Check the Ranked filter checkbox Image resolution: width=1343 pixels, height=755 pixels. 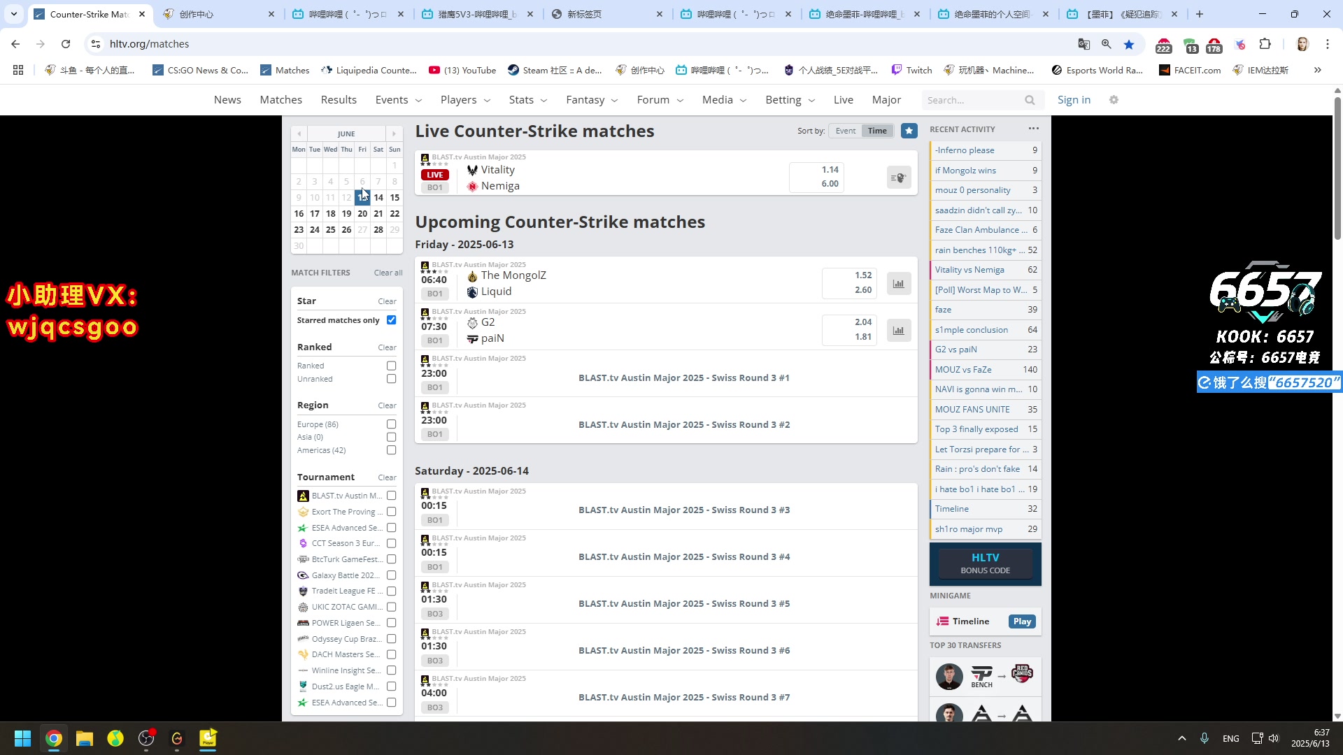[392, 366]
